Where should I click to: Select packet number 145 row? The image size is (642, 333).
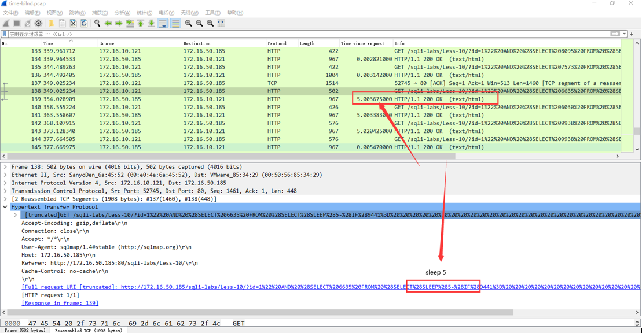[x=311, y=147]
